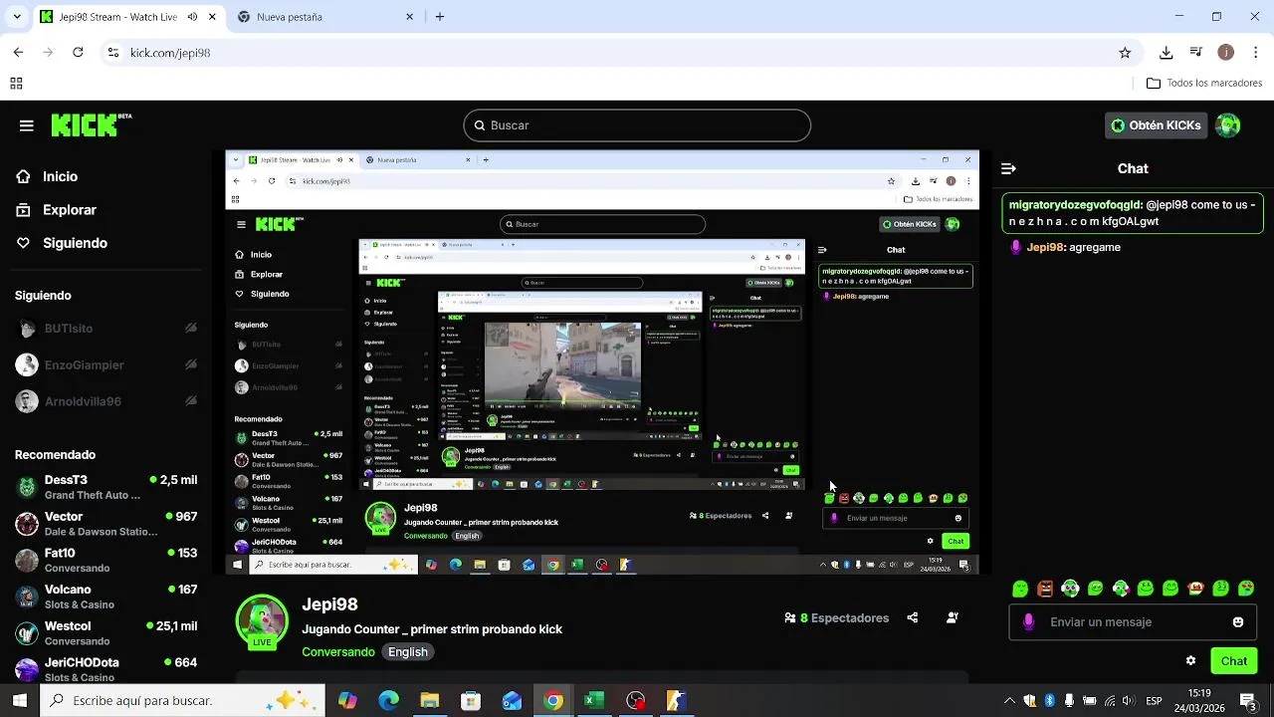
Task: Open the tab search dropdown arrow
Action: click(16, 17)
